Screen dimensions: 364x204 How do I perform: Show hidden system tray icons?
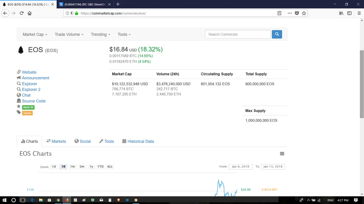(308, 200)
